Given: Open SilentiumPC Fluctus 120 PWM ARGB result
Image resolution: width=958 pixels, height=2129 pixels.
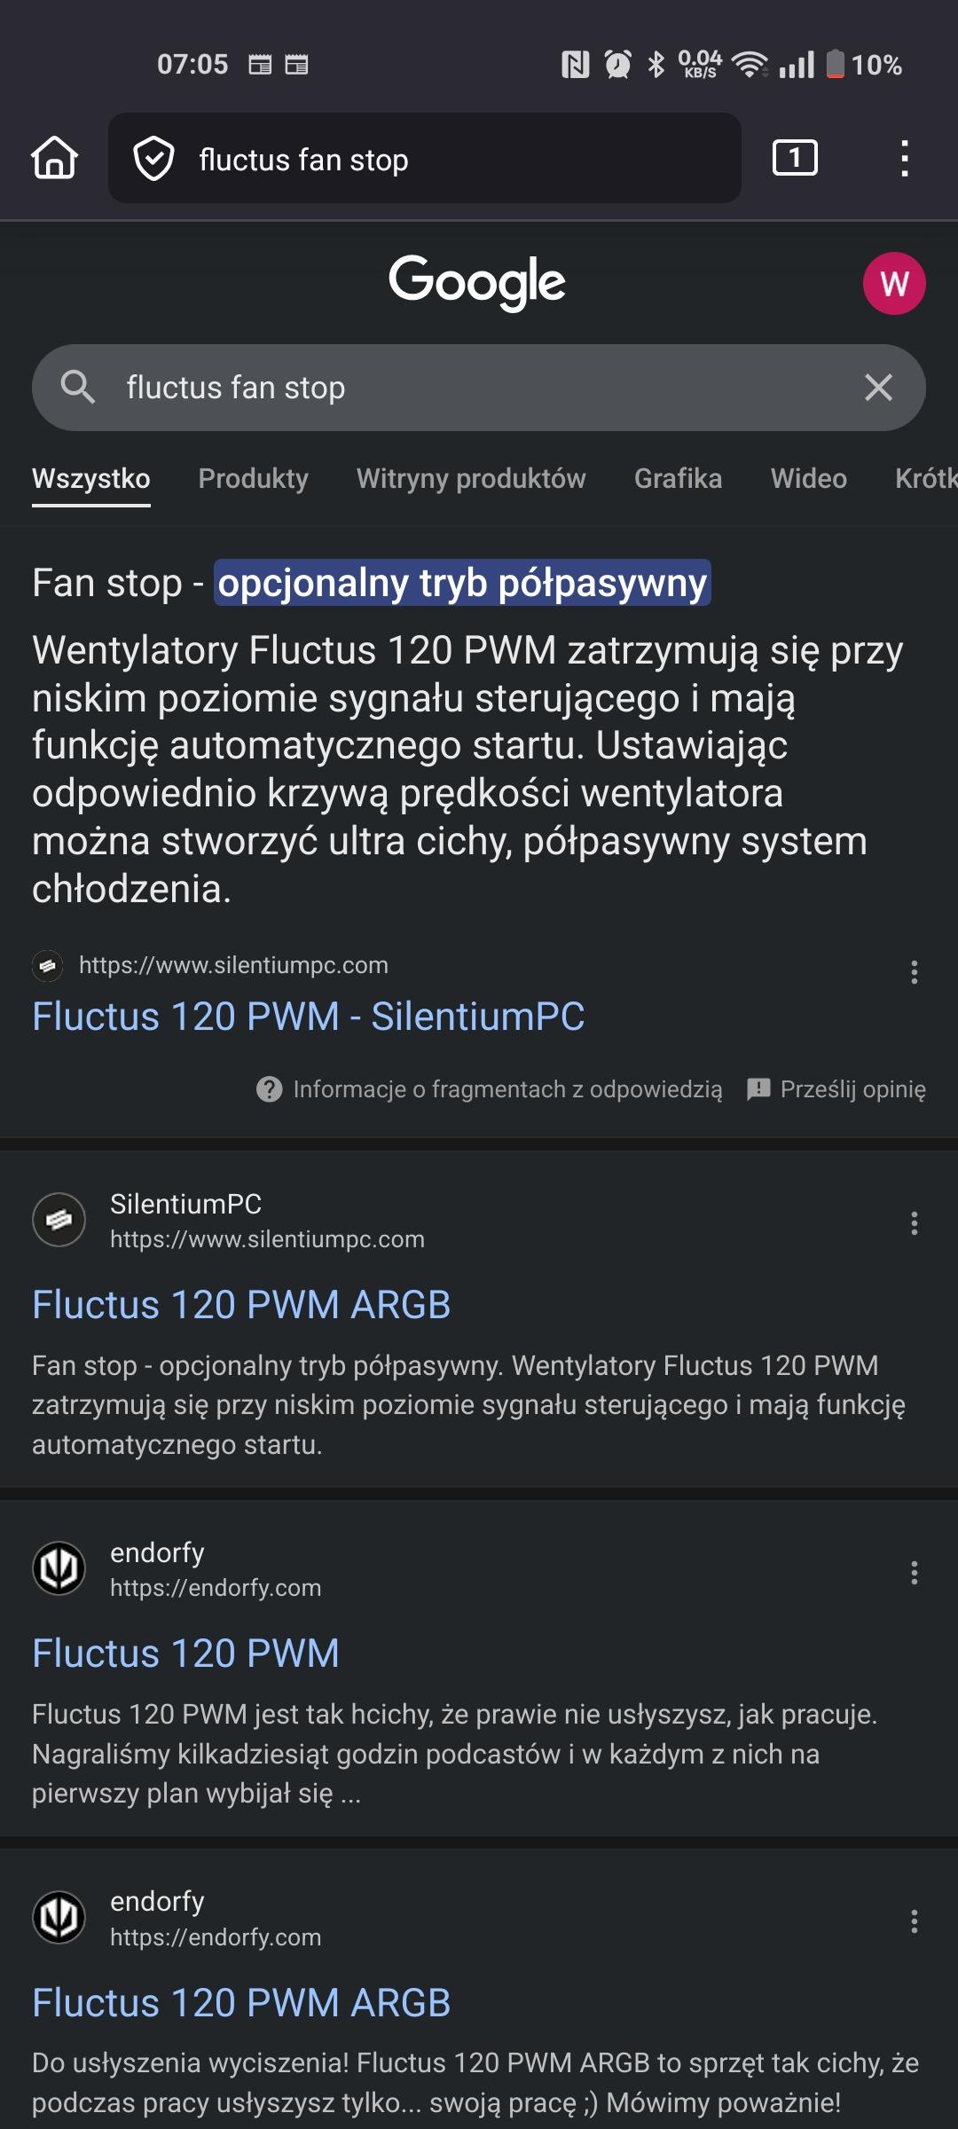Looking at the screenshot, I should (241, 1305).
